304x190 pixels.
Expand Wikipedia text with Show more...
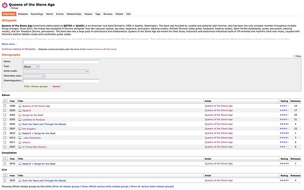coord(9,44)
